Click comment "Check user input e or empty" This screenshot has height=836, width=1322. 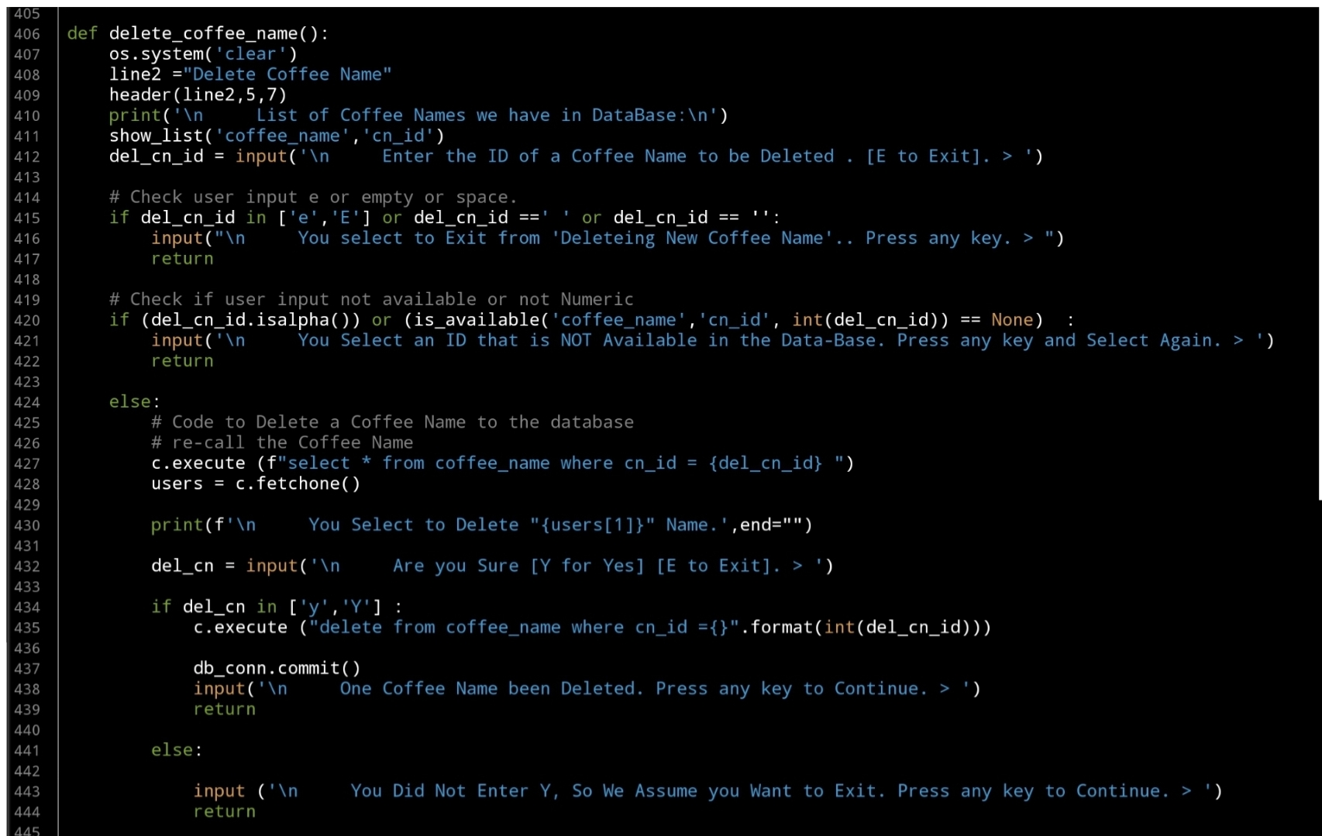pos(312,198)
